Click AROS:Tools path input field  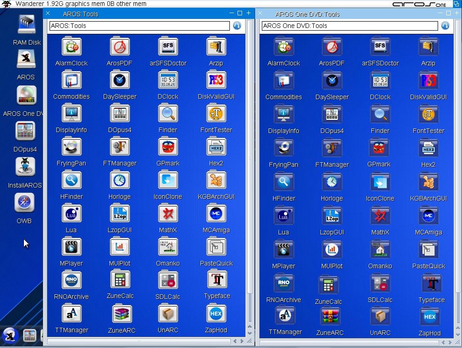pos(140,26)
